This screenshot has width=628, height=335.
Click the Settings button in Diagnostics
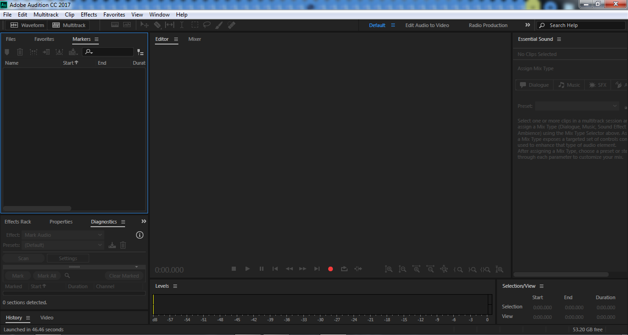[68, 258]
